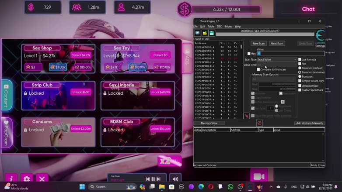Viewport: 342px width, 192px height.
Task: Unlock Strip Club for $600
Action: pyautogui.click(x=81, y=92)
